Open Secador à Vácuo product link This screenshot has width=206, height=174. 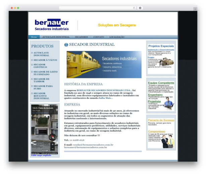[x=45, y=60]
